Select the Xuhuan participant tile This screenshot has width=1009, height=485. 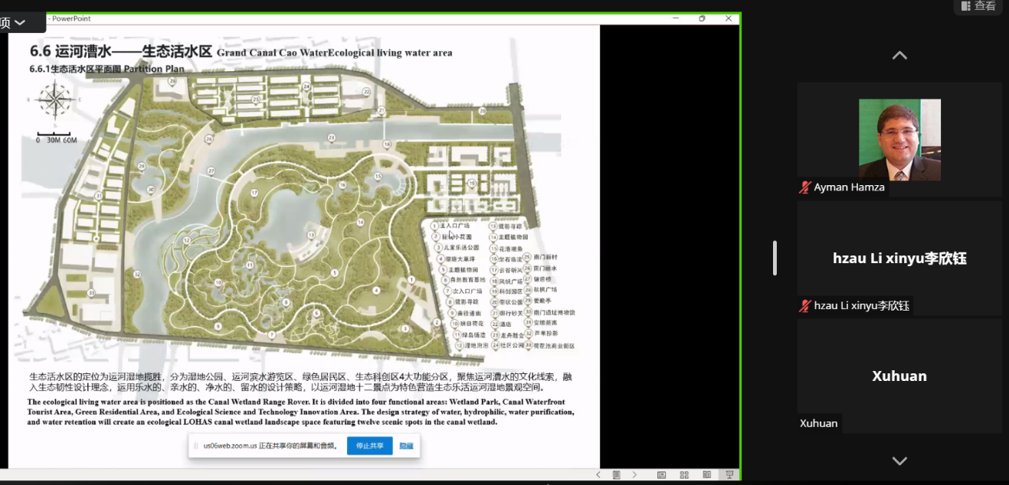click(899, 376)
